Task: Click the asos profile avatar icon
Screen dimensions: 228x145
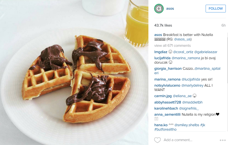Action: coord(159,9)
